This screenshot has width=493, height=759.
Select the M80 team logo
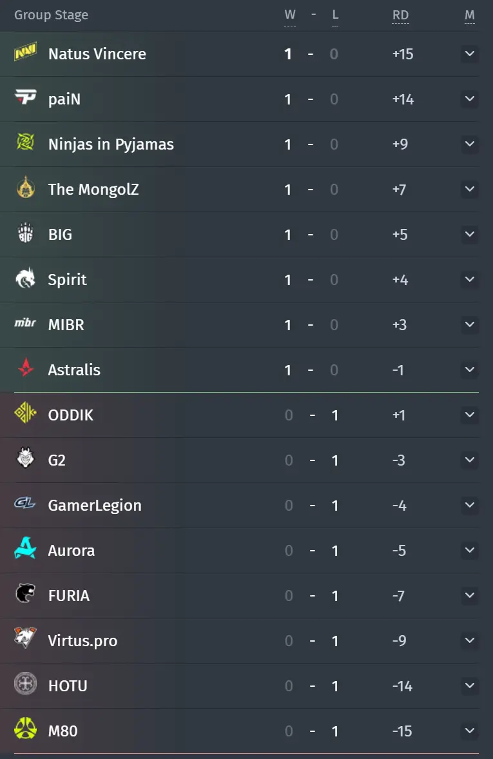(x=26, y=729)
